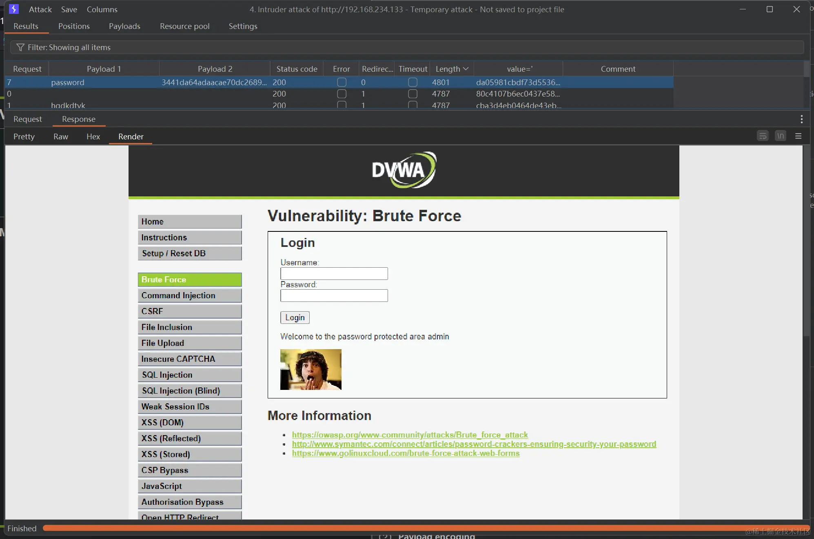The image size is (814, 539).
Task: Toggle Timeout checkbox for request 7
Action: pos(413,82)
